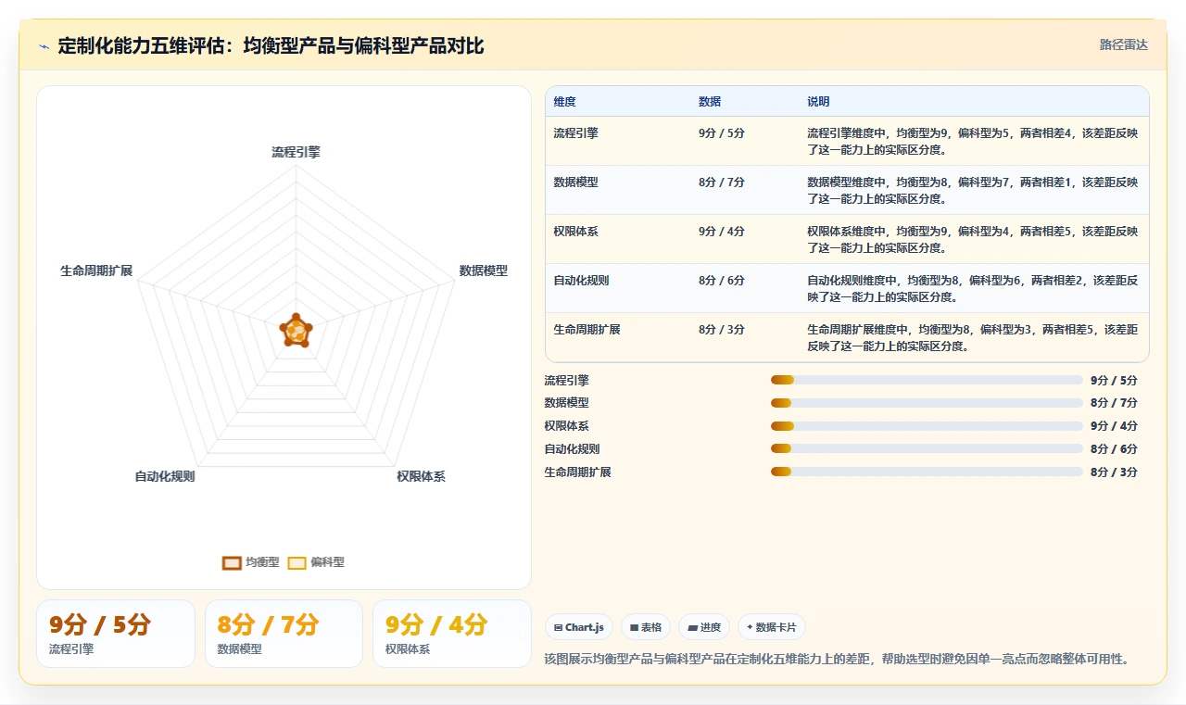Click the 表格 tag

coord(646,627)
